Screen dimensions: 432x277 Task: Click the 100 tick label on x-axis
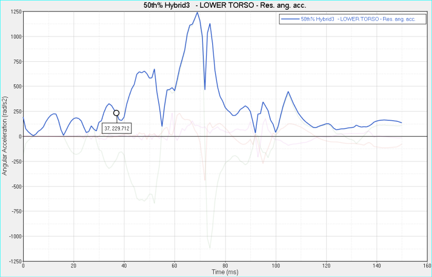click(x=276, y=266)
